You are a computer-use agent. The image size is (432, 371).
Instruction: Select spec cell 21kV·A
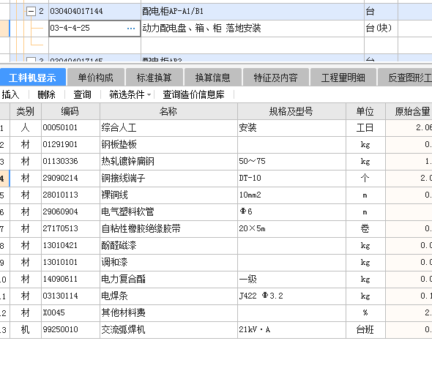point(291,330)
